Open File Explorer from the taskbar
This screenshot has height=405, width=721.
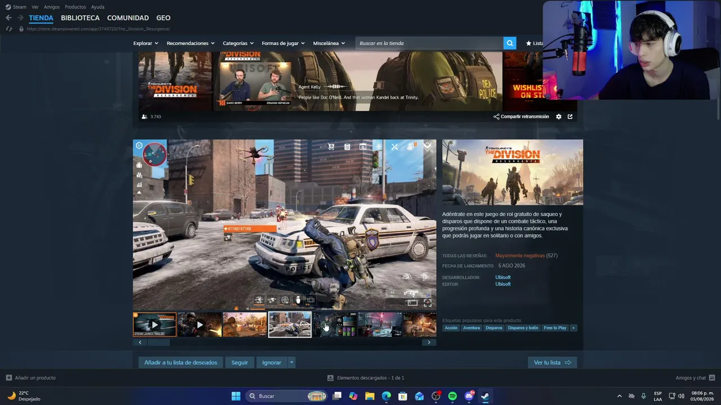click(x=370, y=396)
